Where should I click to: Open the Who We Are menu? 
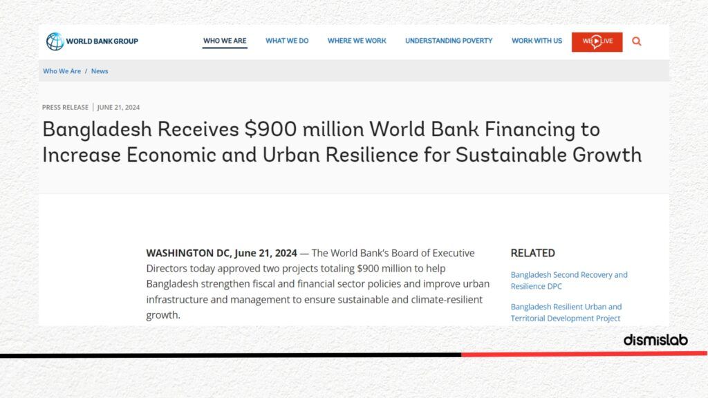pyautogui.click(x=225, y=41)
